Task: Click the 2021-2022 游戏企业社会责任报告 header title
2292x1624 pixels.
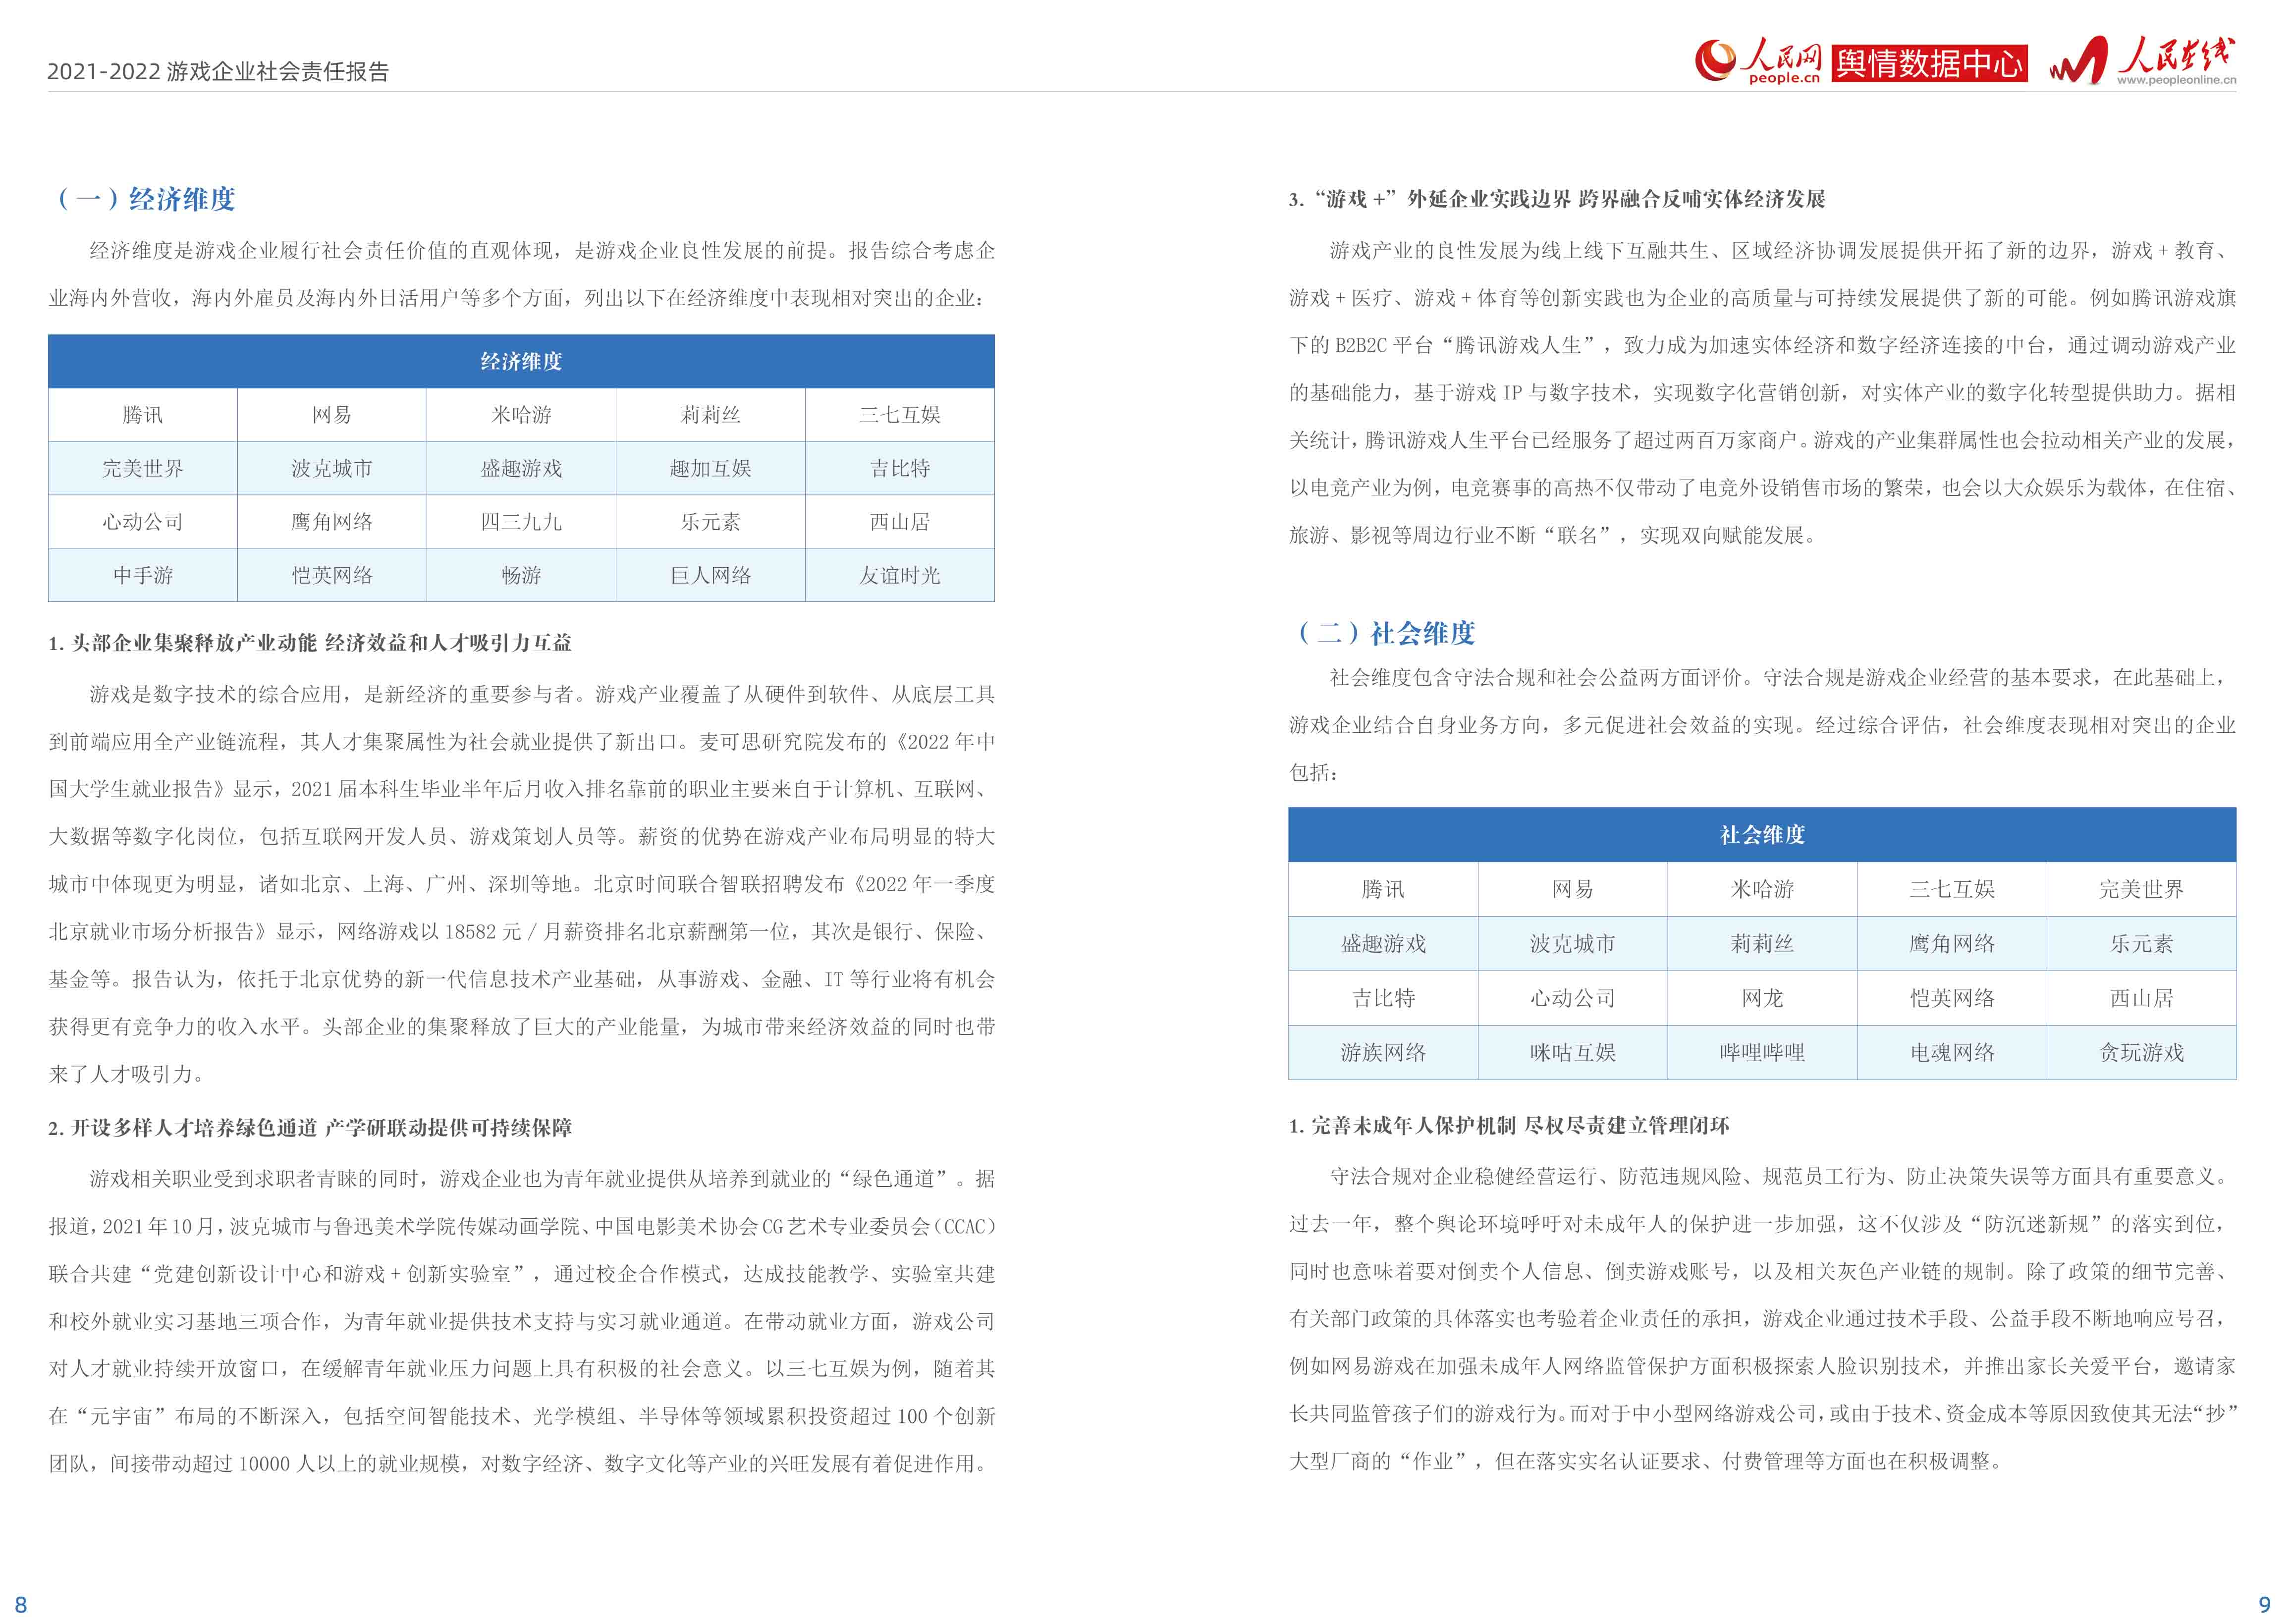Action: point(218,71)
